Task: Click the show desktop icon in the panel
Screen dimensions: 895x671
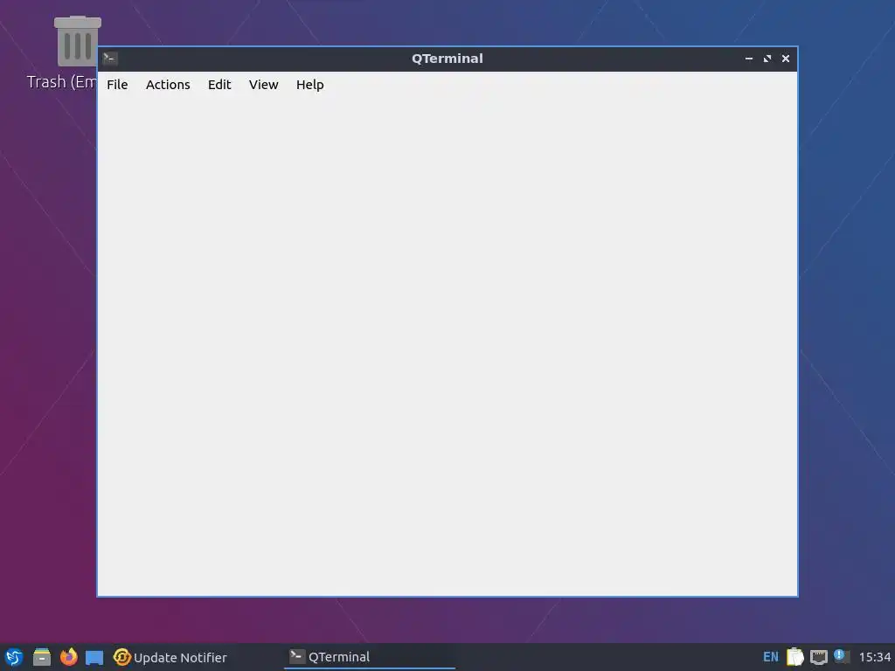Action: click(x=94, y=657)
